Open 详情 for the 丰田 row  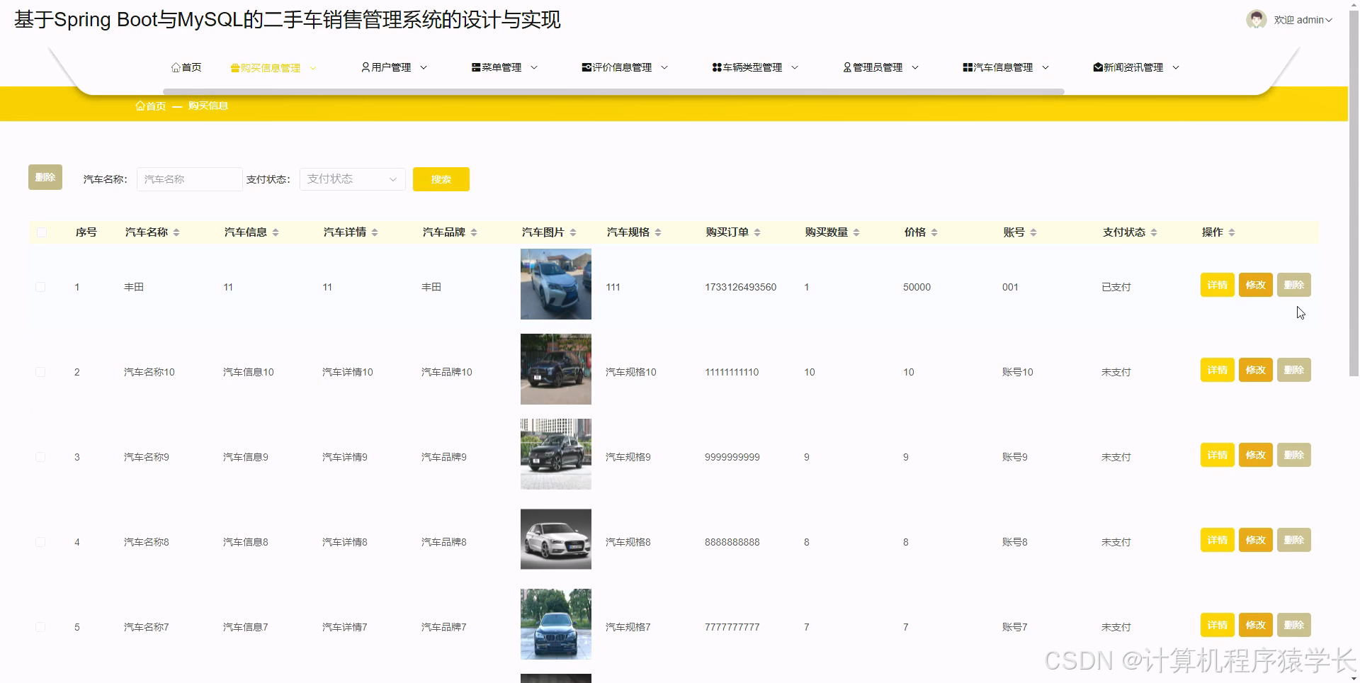(1217, 285)
